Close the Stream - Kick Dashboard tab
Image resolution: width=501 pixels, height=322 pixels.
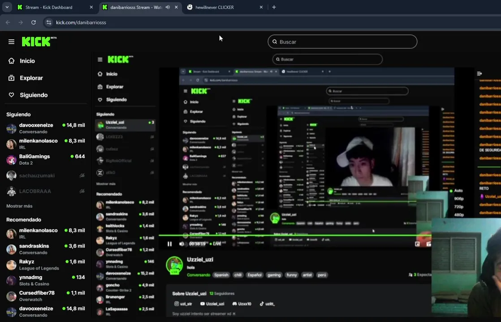coord(91,7)
